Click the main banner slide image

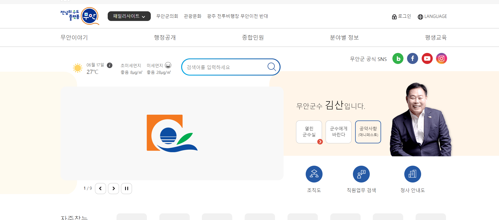(x=172, y=133)
